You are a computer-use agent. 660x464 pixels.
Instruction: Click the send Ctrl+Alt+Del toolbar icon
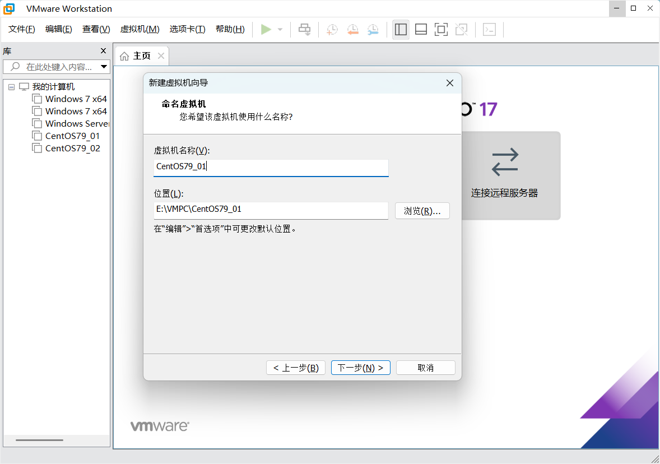tap(304, 30)
